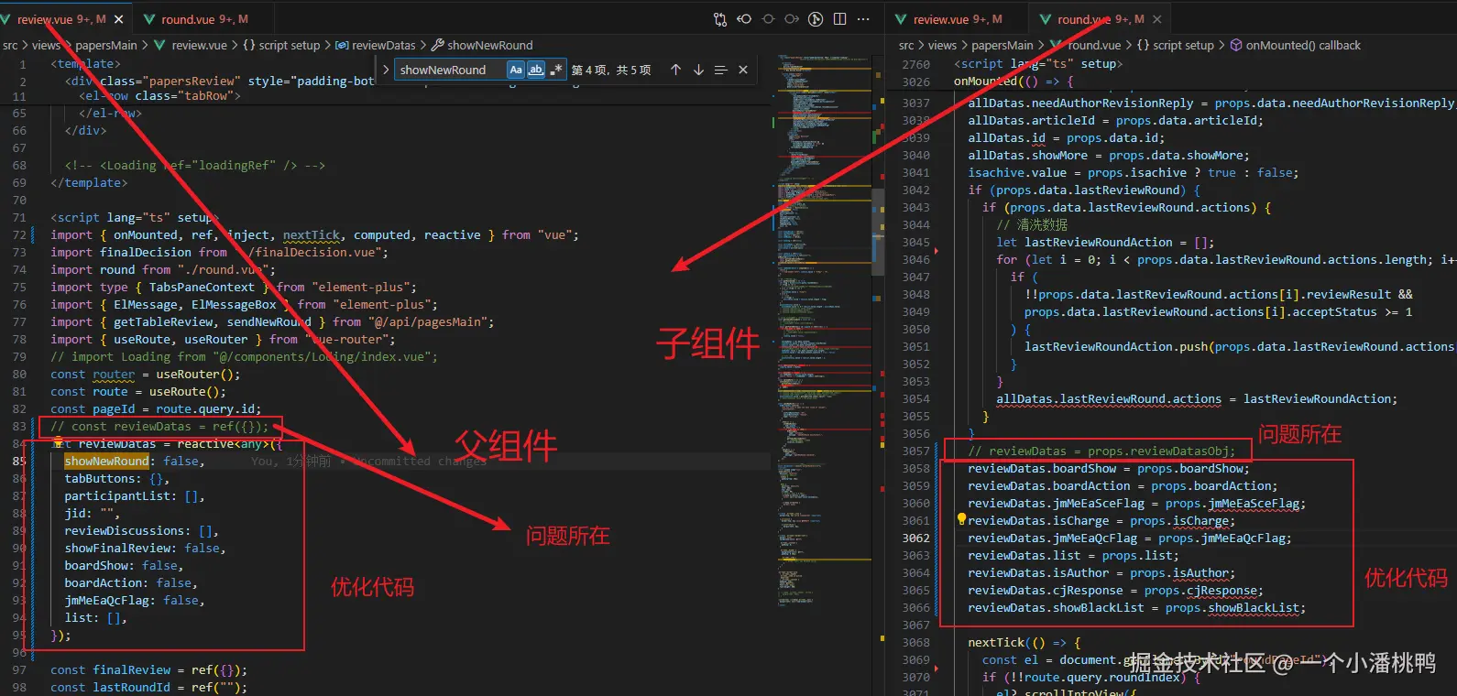Viewport: 1457px width, 696px height.
Task: Focus the showNewRound search input field
Action: [x=449, y=70]
